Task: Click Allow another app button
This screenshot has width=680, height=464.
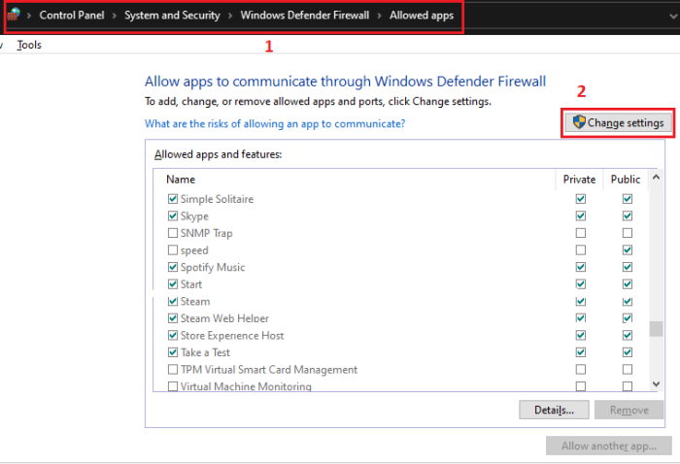Action: pyautogui.click(x=609, y=446)
